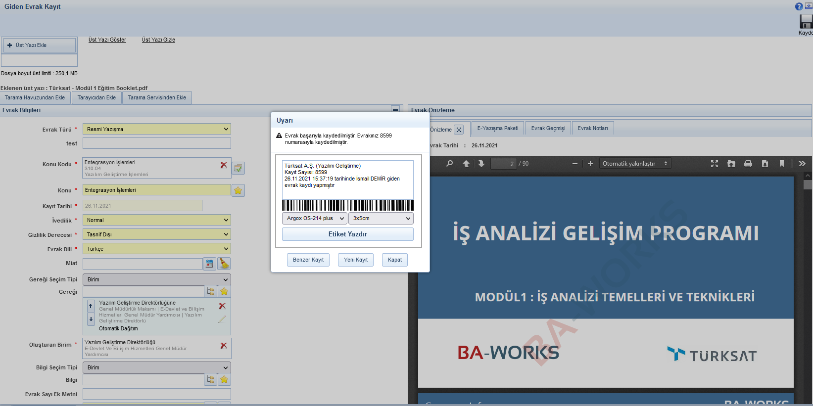813x406 pixels.
Task: Go to the next PDF page
Action: (x=481, y=164)
